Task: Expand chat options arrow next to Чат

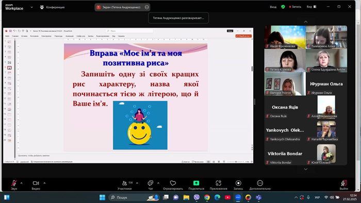Action: coord(158,183)
